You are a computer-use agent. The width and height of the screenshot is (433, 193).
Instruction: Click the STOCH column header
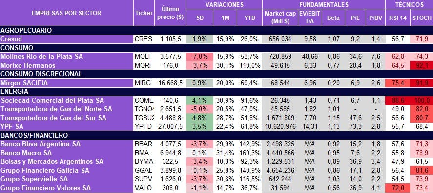pos(422,18)
